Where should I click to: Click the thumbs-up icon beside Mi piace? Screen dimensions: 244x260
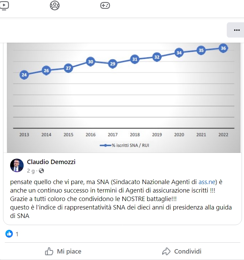[x=49, y=251]
